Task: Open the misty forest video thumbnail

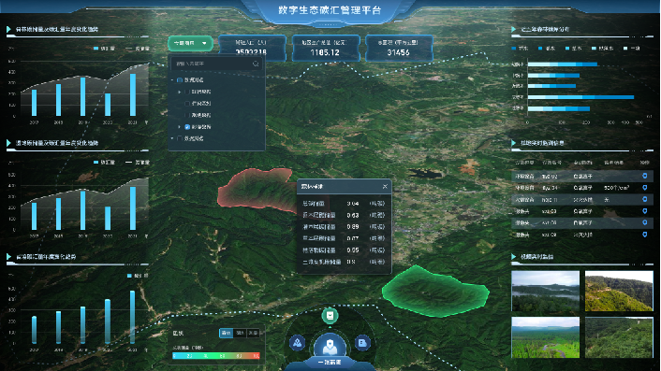Action: [545, 291]
